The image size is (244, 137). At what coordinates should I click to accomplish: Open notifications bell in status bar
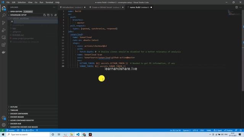tap(241, 130)
